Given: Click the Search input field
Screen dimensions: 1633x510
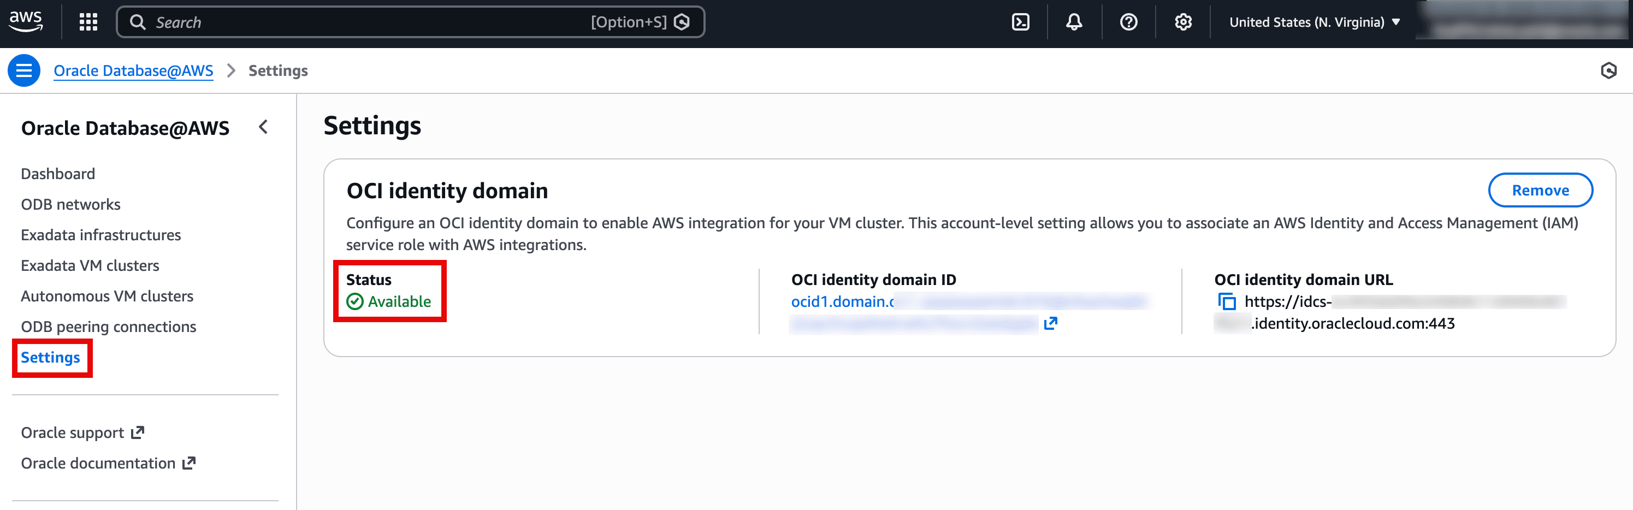Looking at the screenshot, I should tap(410, 22).
